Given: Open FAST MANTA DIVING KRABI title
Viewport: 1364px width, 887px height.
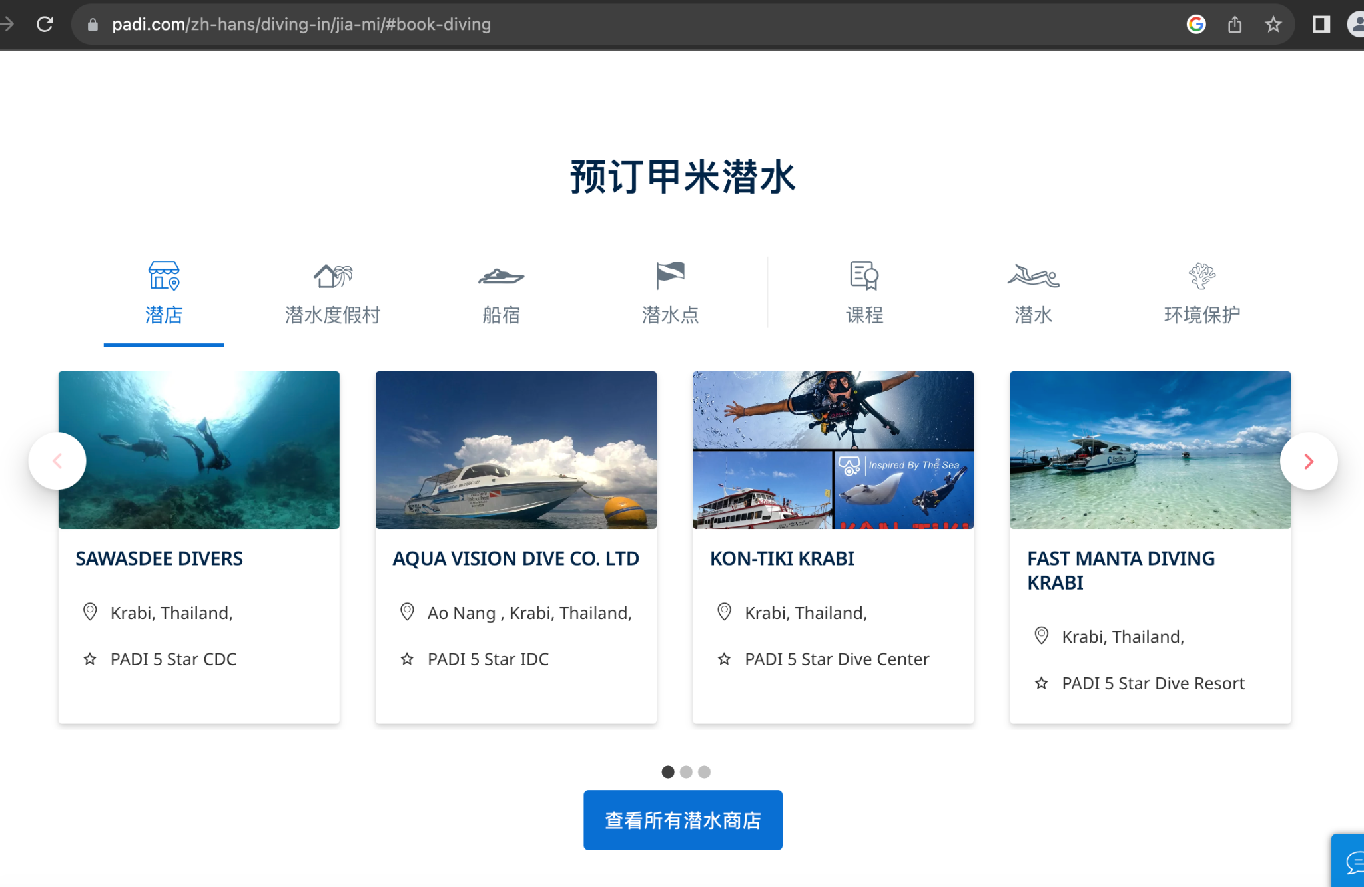Looking at the screenshot, I should tap(1121, 570).
